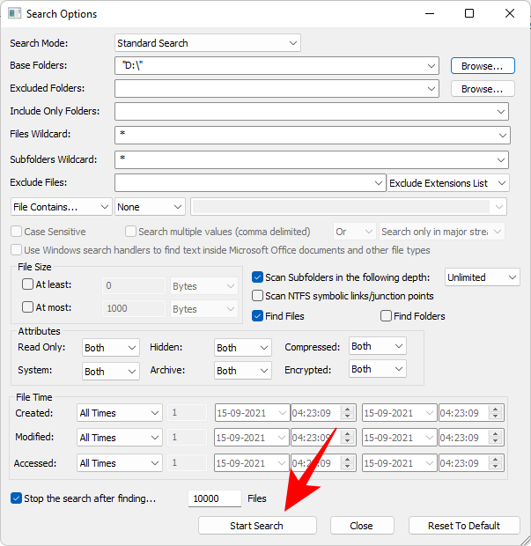Image resolution: width=531 pixels, height=546 pixels.
Task: Uncheck 'Scan Subfolders in the following depth'
Action: [258, 277]
